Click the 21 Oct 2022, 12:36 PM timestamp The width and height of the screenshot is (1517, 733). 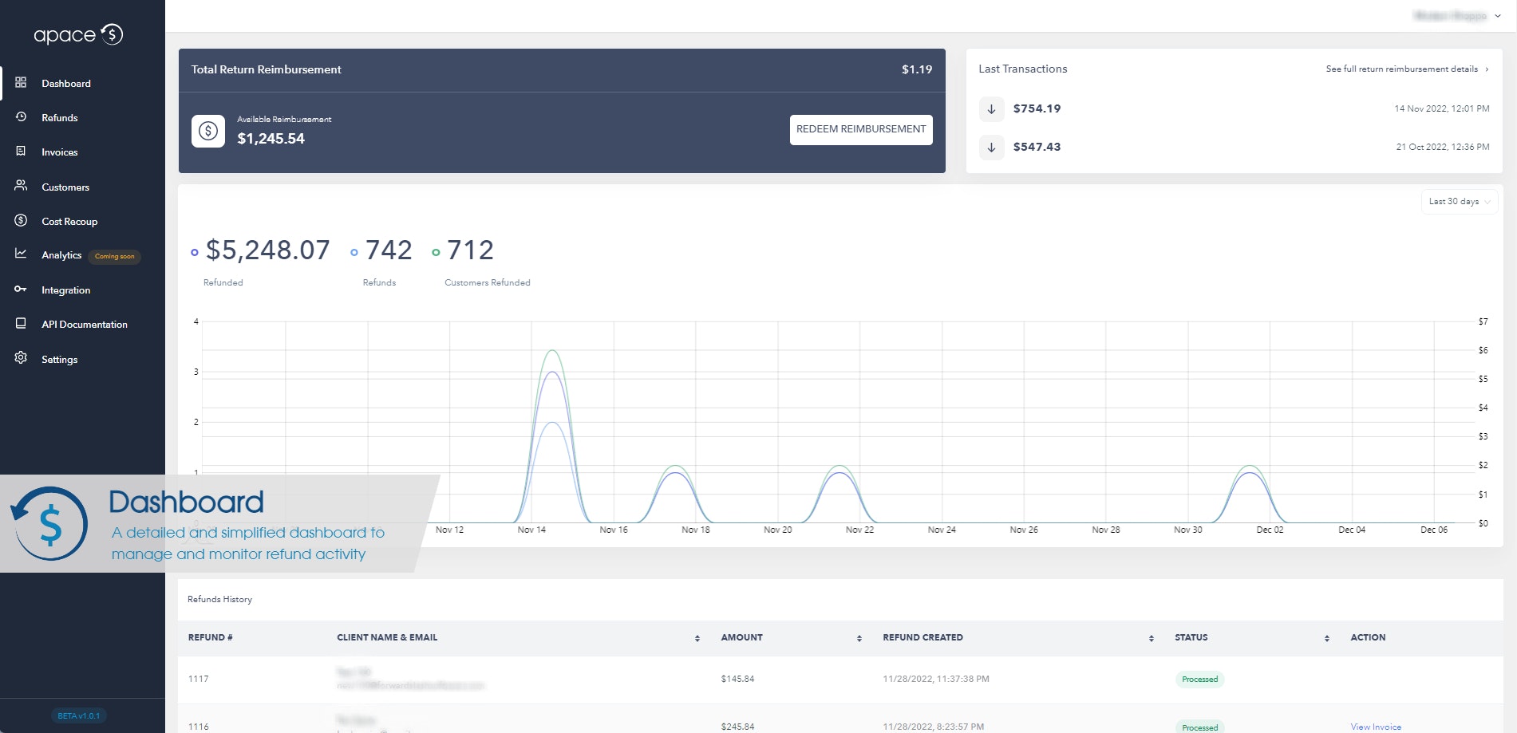coord(1442,148)
